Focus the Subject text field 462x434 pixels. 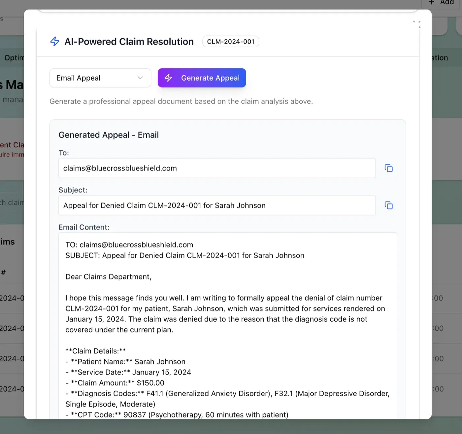click(x=217, y=205)
